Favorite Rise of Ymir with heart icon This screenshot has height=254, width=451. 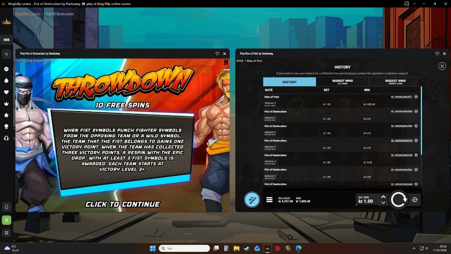click(437, 53)
